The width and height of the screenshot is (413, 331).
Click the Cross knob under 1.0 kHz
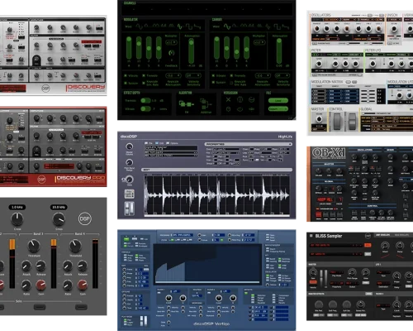point(17,219)
